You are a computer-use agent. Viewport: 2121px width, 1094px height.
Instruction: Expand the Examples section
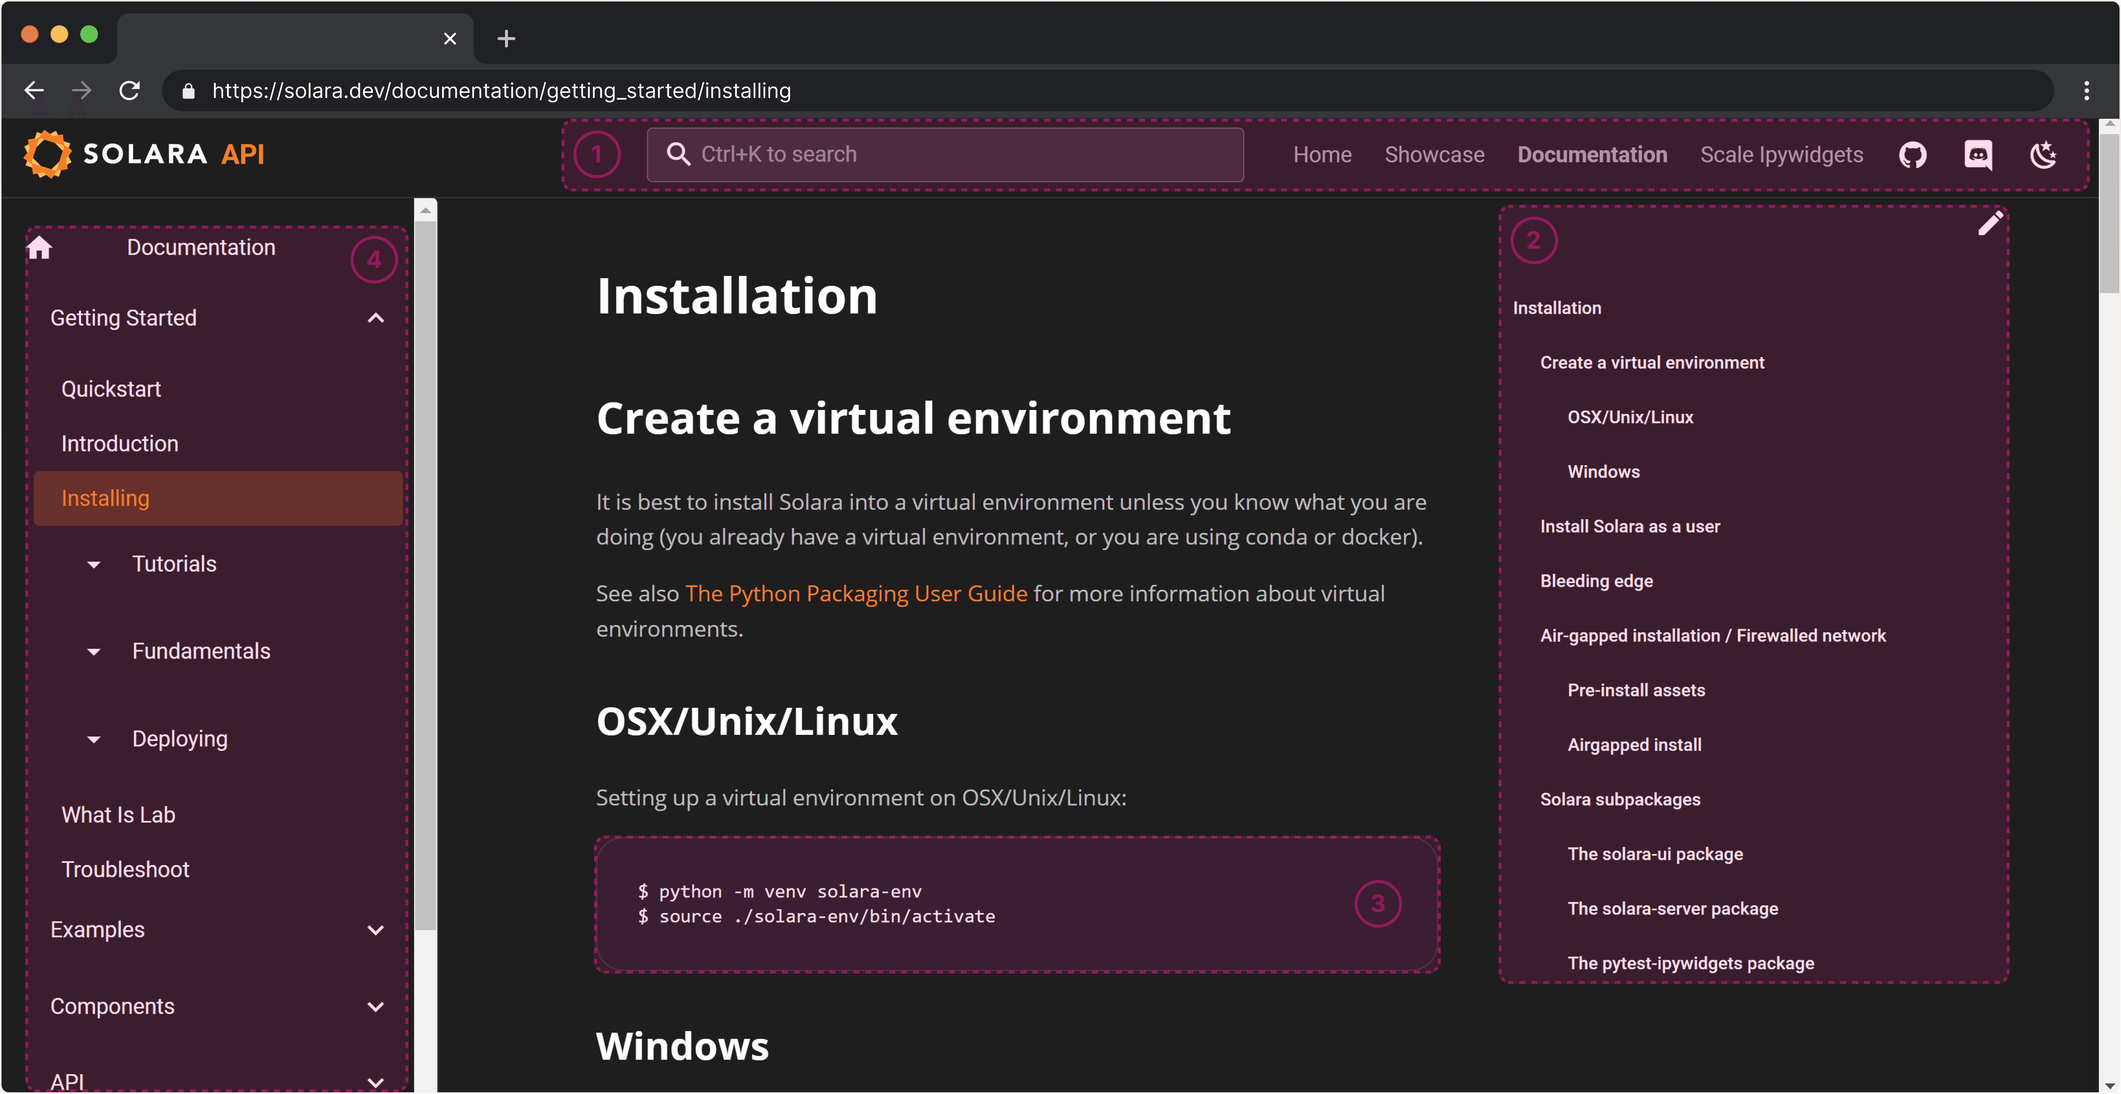[376, 930]
